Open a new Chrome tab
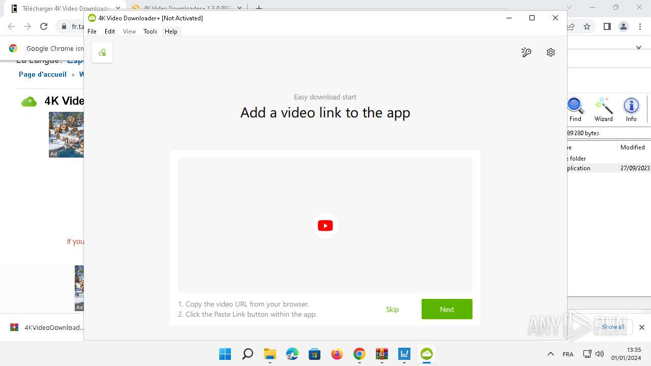 coord(259,8)
